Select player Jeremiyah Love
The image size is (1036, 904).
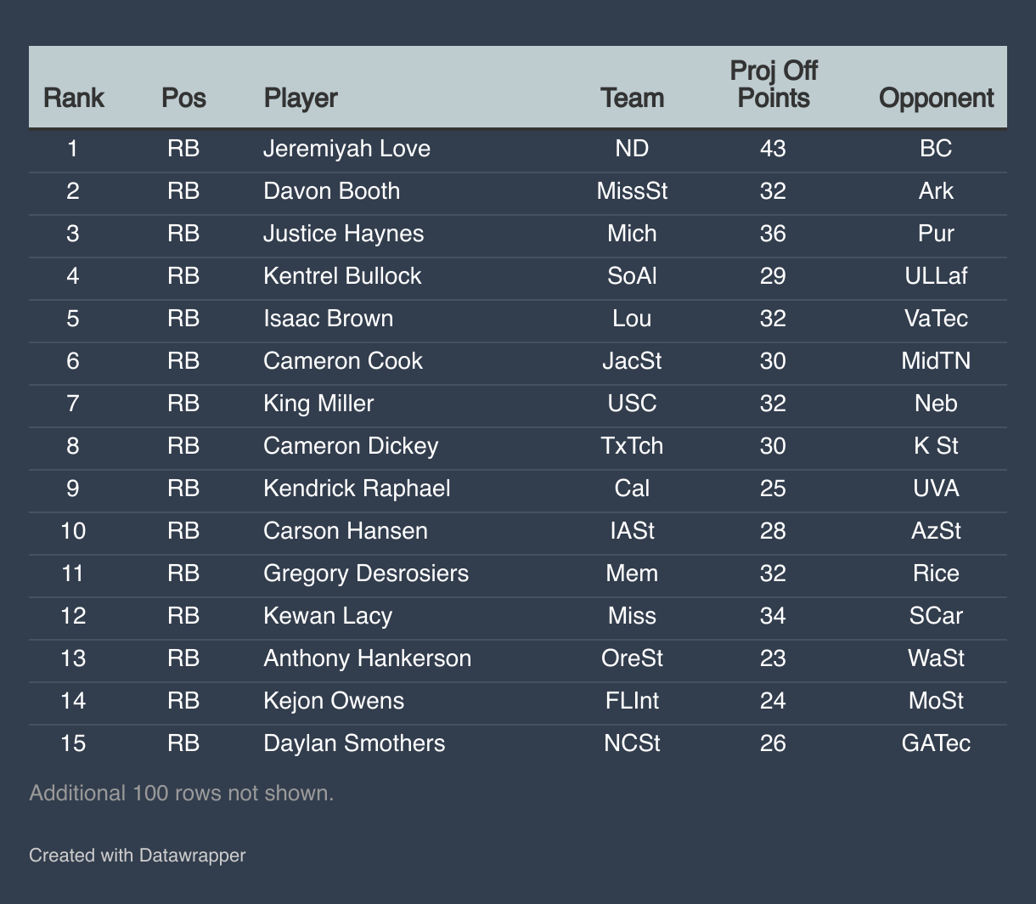(346, 149)
